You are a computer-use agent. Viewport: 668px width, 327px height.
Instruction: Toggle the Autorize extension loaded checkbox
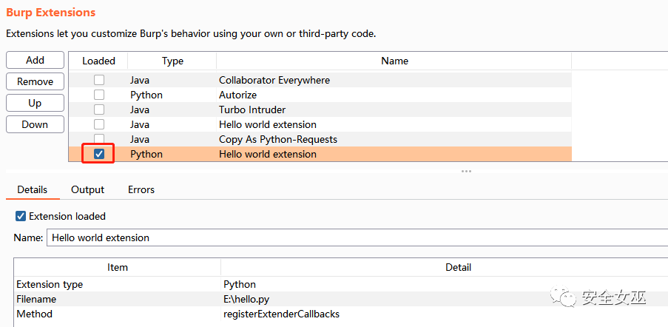click(99, 95)
